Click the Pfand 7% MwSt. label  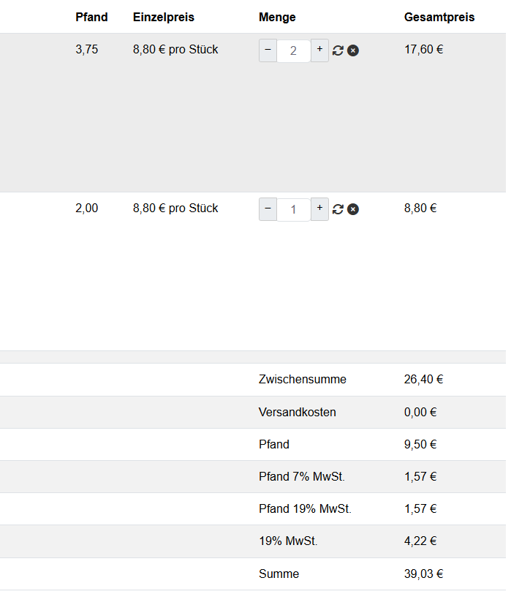[302, 476]
